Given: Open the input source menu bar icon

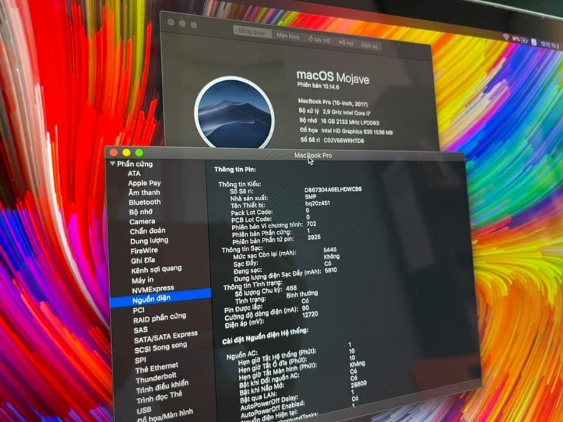Looking at the screenshot, I should (534, 42).
